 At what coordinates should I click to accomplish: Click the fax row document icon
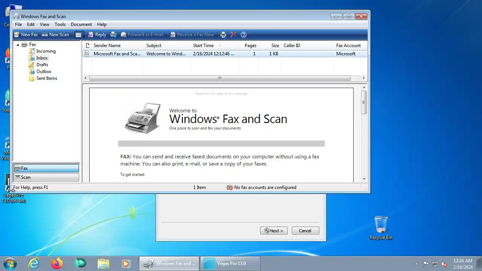(87, 54)
